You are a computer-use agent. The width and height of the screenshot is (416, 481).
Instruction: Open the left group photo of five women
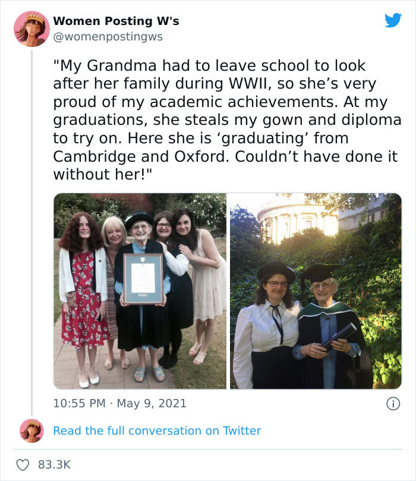(140, 291)
